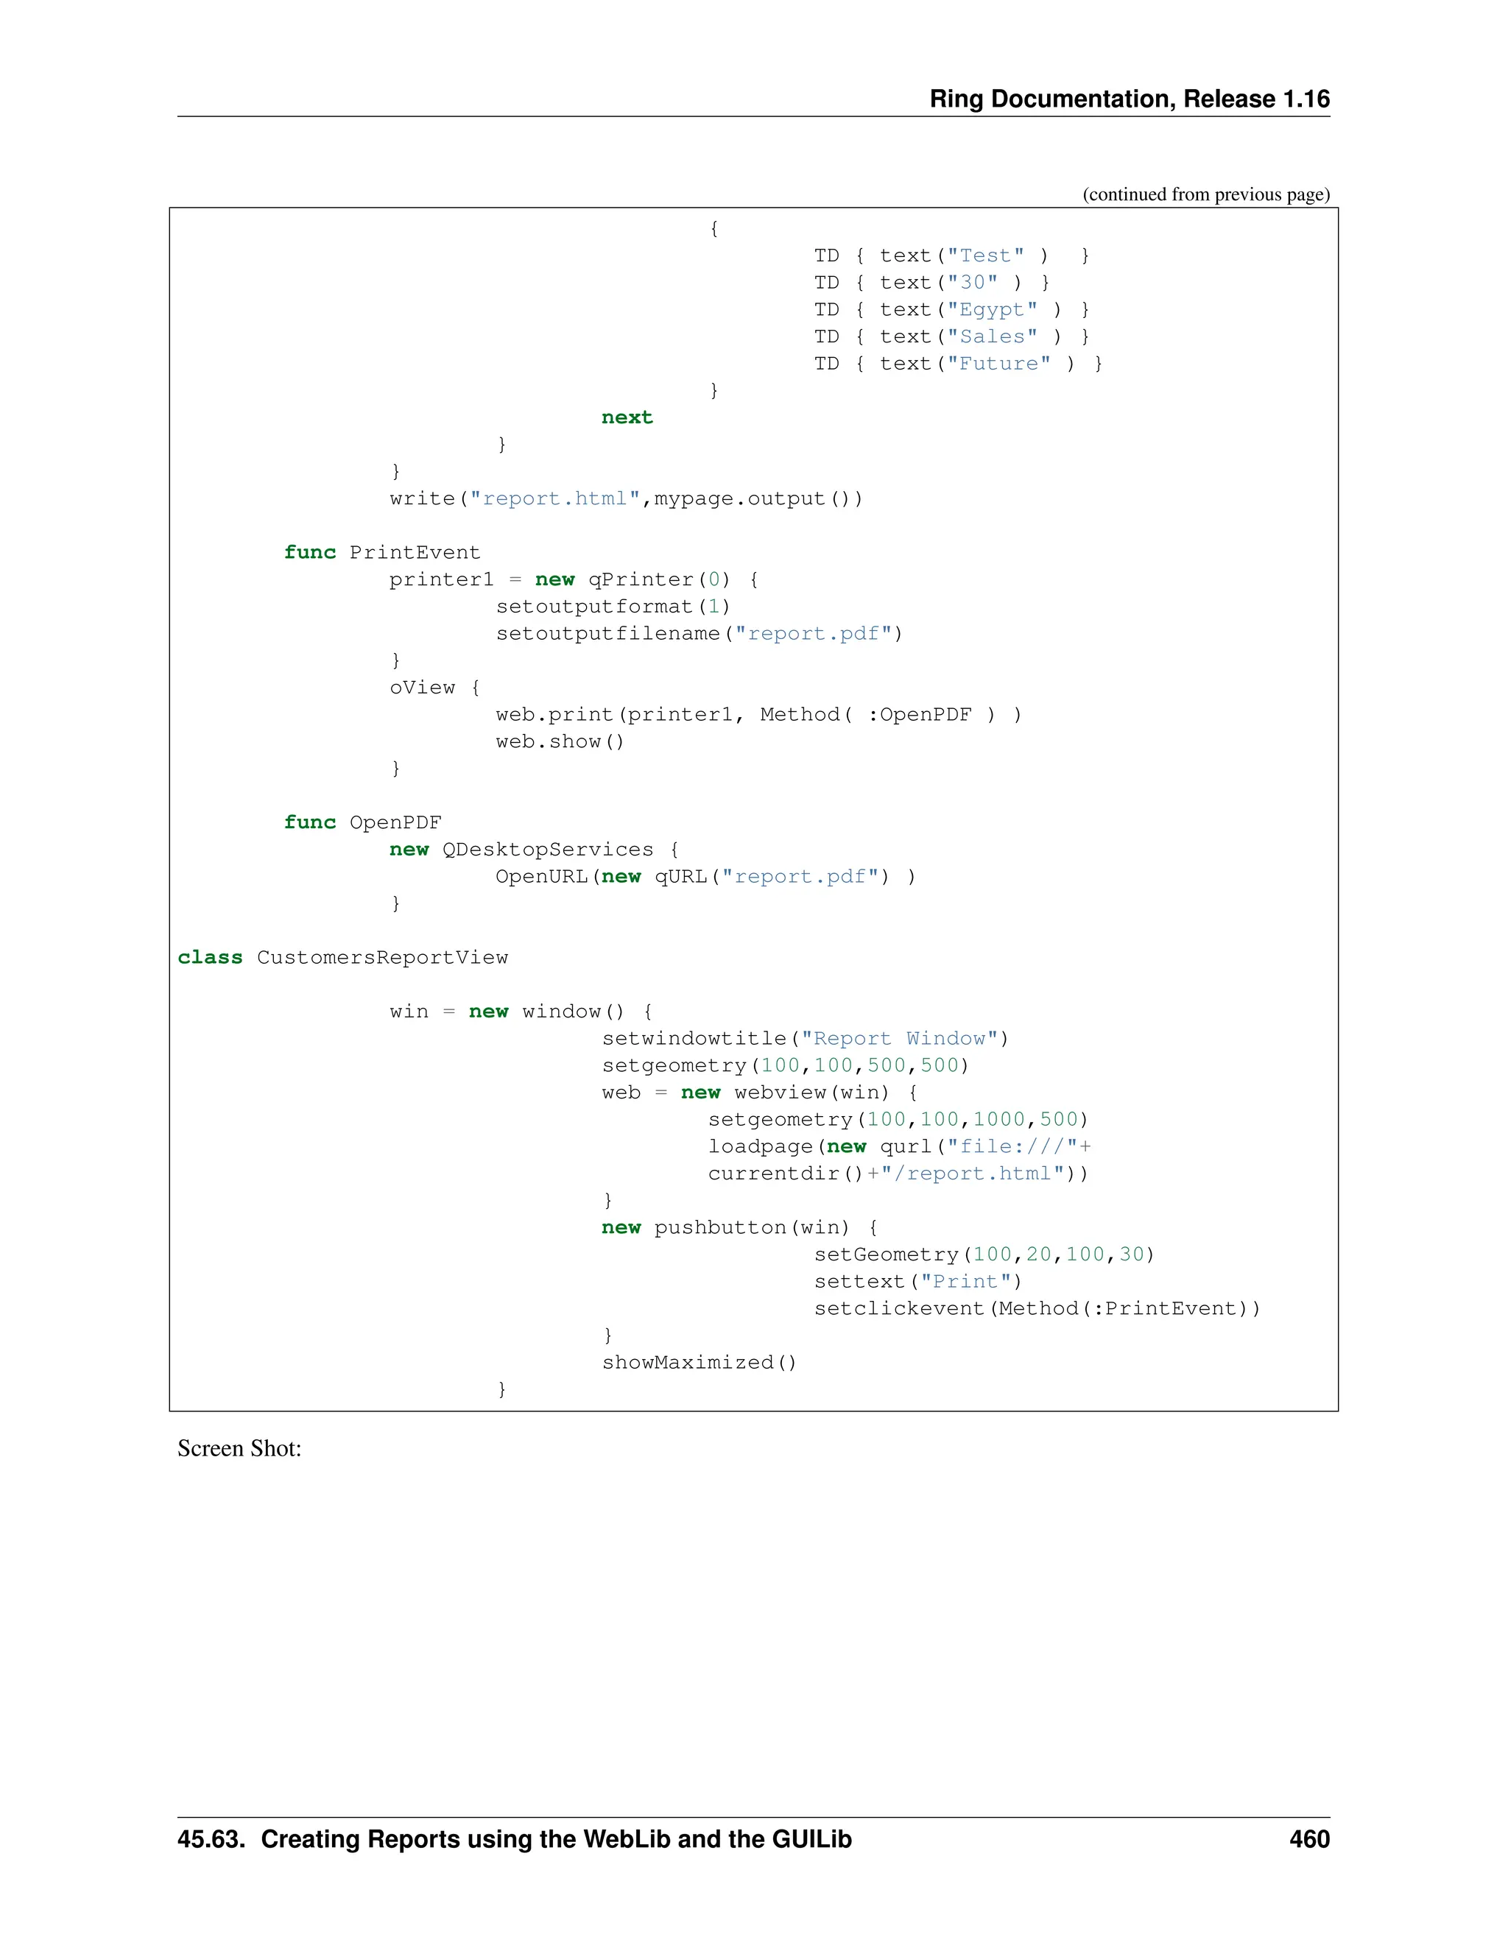Click the setclickevent(Method(:PrintEvent)) line
Image resolution: width=1508 pixels, height=1951 pixels.
coord(1036,1308)
